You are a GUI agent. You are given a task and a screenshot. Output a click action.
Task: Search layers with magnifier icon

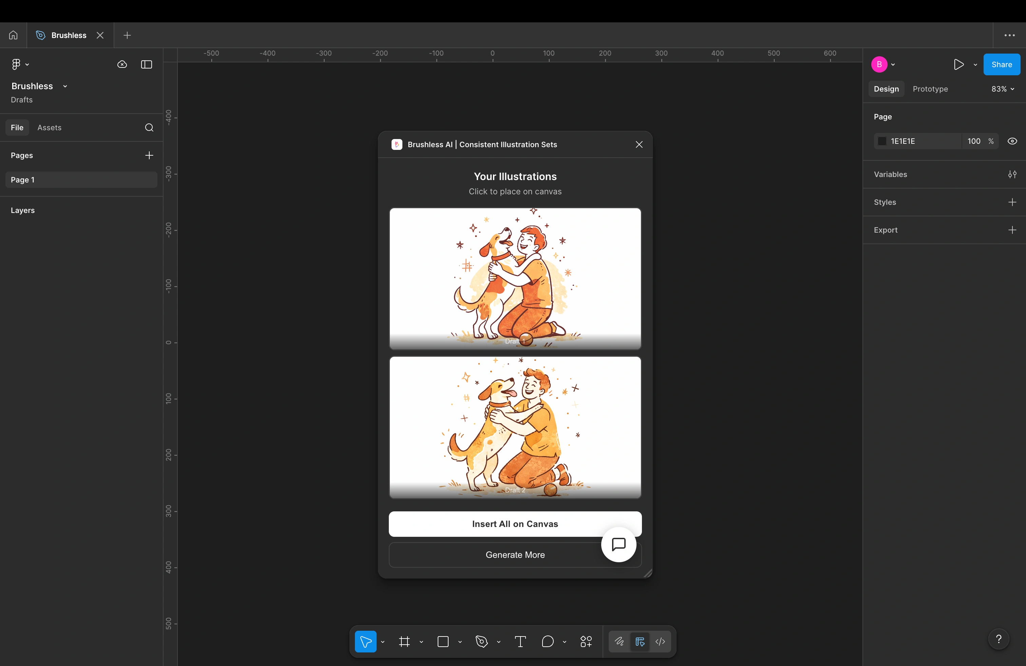pos(149,128)
